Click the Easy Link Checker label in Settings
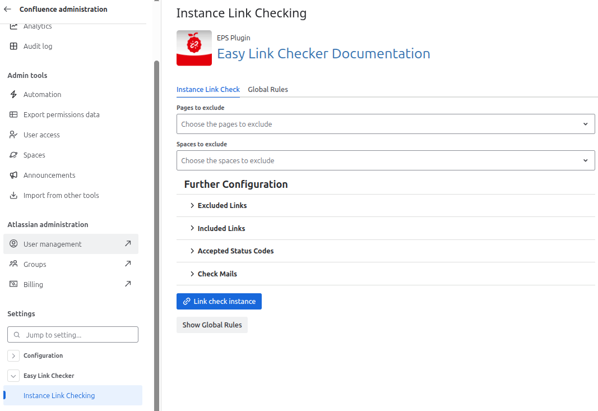Image resolution: width=598 pixels, height=411 pixels. (49, 376)
